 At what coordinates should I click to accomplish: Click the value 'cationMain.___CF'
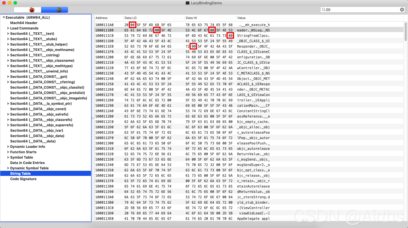[253, 106]
